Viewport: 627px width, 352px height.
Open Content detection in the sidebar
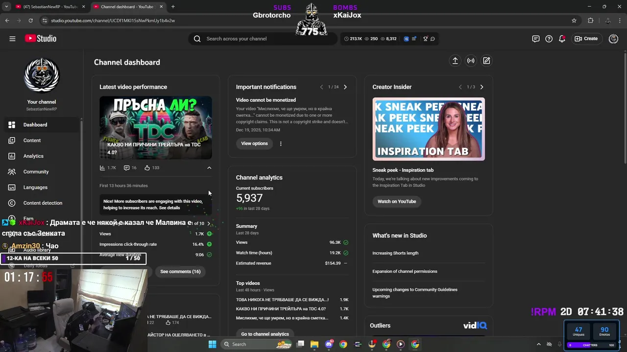42,203
